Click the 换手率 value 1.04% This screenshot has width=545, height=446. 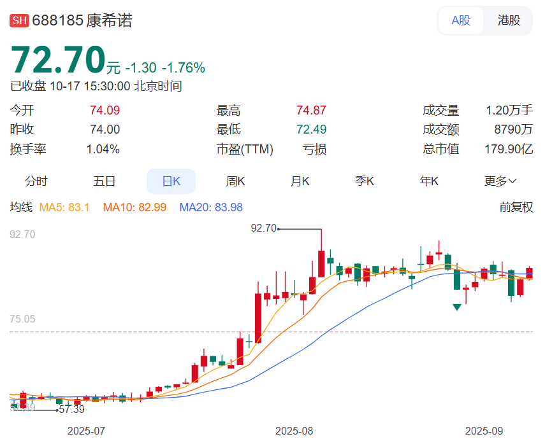[103, 149]
